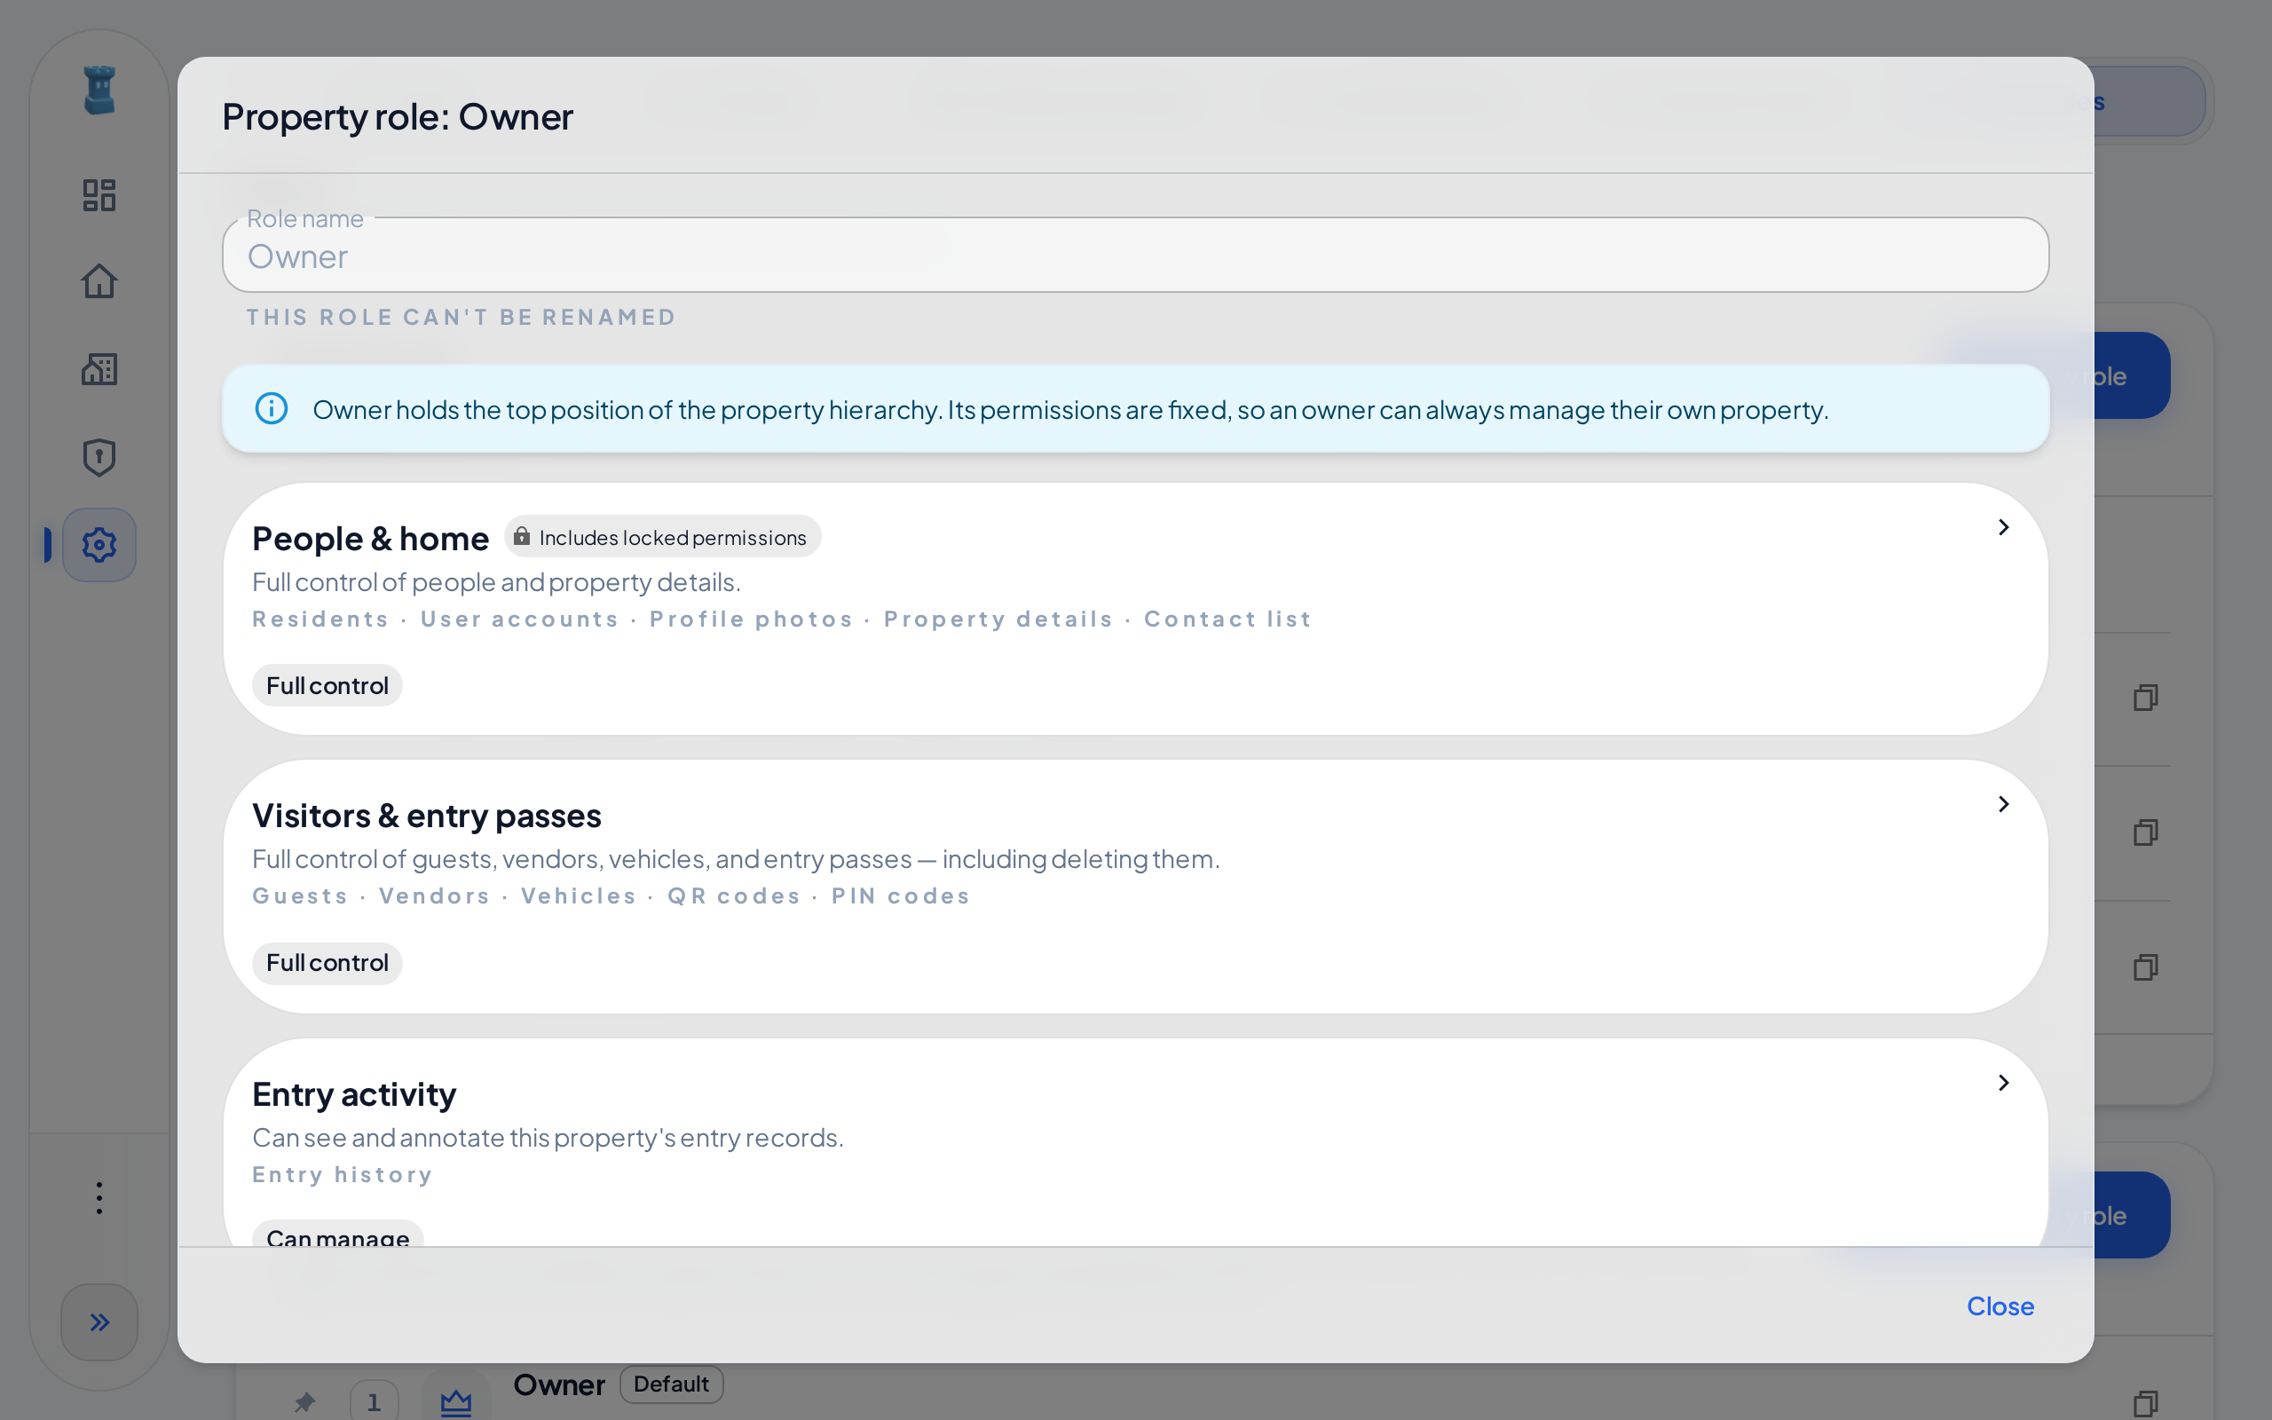Viewport: 2272px width, 1420px height.
Task: Click the Includes locked permissions badge
Action: pos(663,536)
